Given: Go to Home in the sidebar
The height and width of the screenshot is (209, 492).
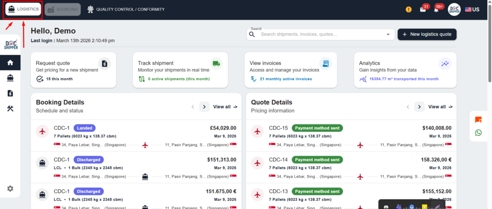Looking at the screenshot, I should pyautogui.click(x=11, y=63).
